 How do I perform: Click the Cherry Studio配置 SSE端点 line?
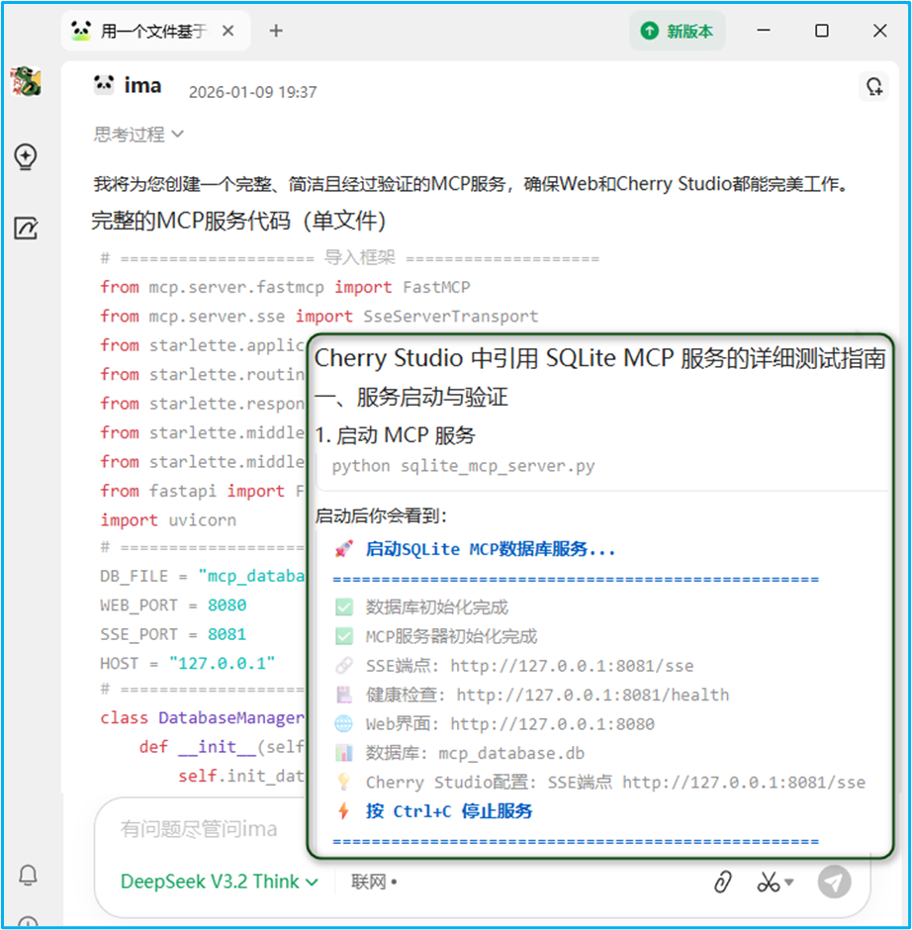point(615,782)
